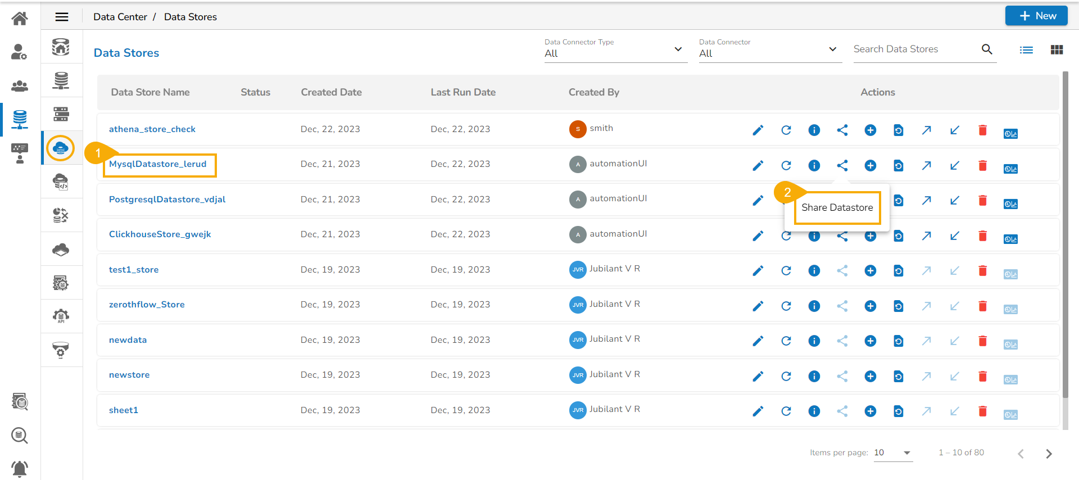Toggle the hamburger navigation menu

coord(62,17)
